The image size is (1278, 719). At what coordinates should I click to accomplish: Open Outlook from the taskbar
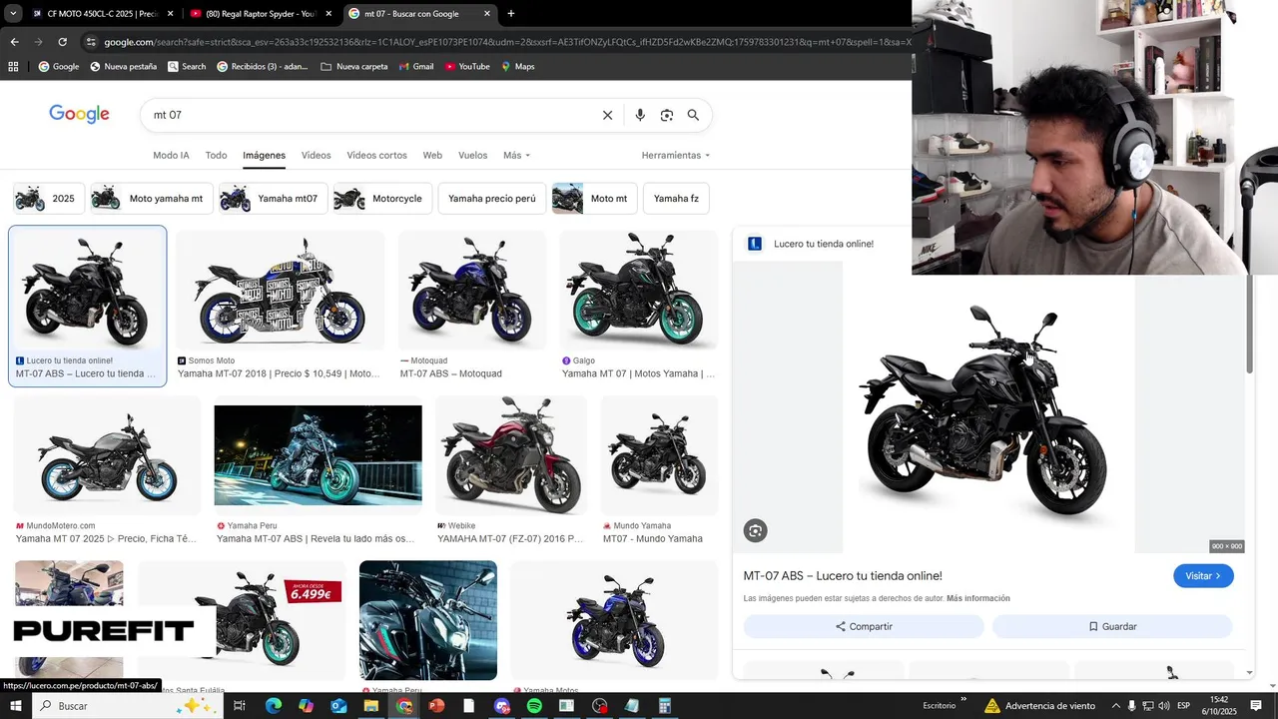click(338, 706)
